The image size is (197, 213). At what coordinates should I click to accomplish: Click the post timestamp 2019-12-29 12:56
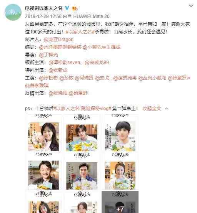click(43, 16)
